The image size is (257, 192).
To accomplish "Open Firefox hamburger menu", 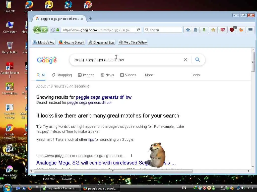I will pos(250,30).
